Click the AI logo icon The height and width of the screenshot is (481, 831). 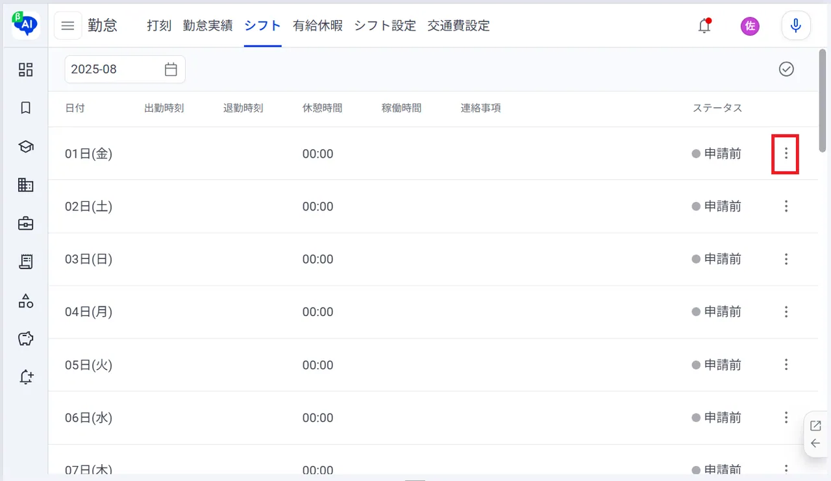[x=25, y=25]
